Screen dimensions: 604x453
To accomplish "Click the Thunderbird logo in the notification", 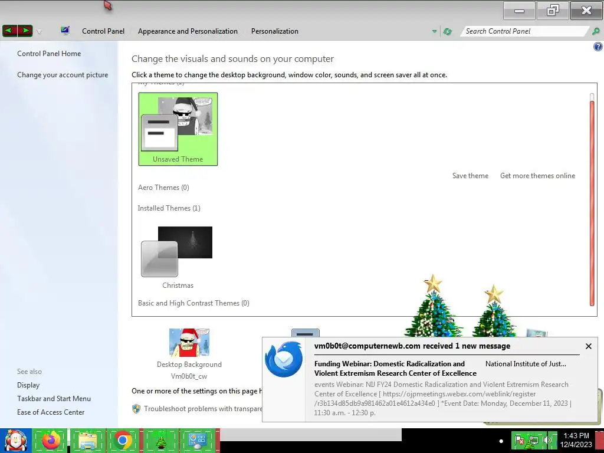I will coord(284,359).
